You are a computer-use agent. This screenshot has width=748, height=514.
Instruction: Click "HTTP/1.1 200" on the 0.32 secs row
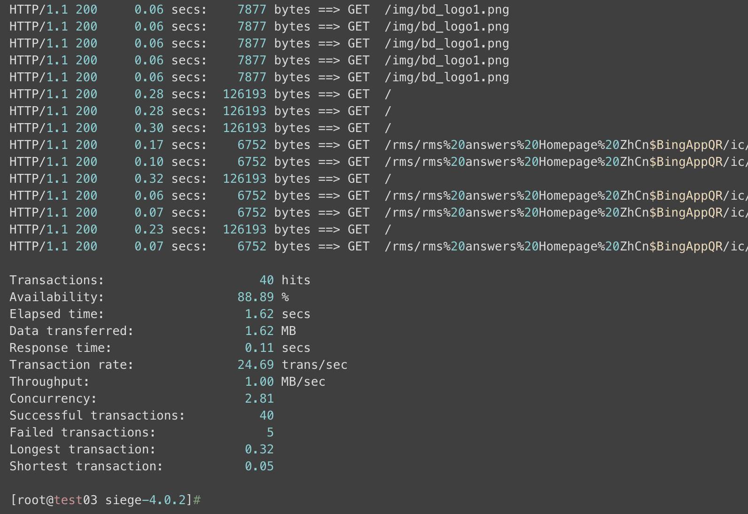(53, 179)
